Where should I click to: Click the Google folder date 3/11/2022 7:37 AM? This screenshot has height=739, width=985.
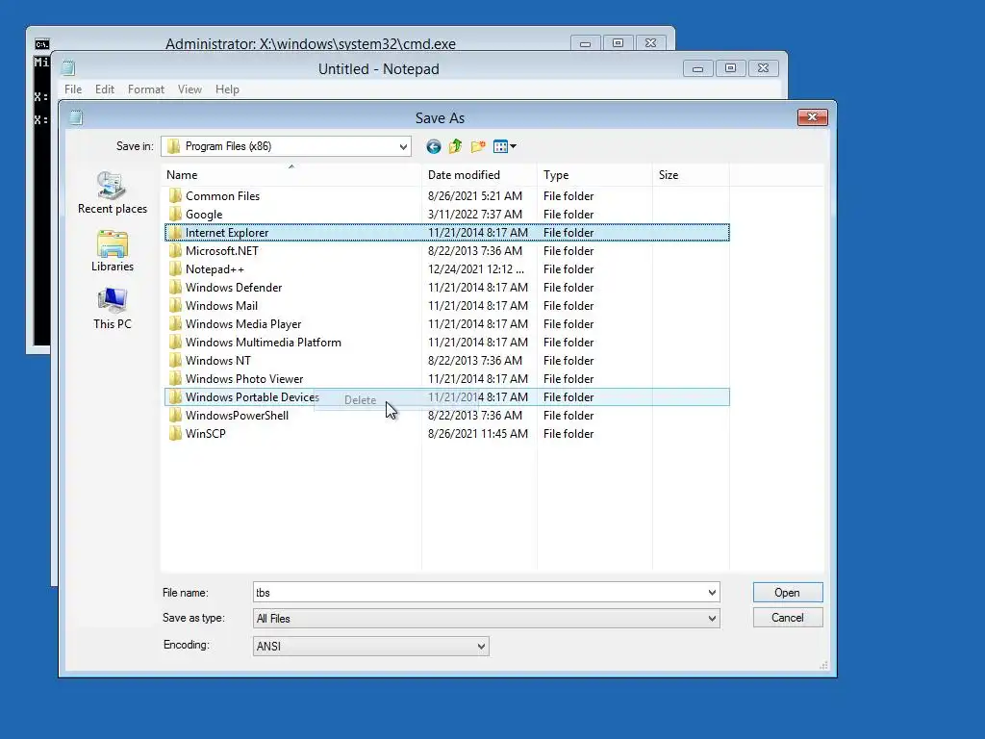coord(475,215)
